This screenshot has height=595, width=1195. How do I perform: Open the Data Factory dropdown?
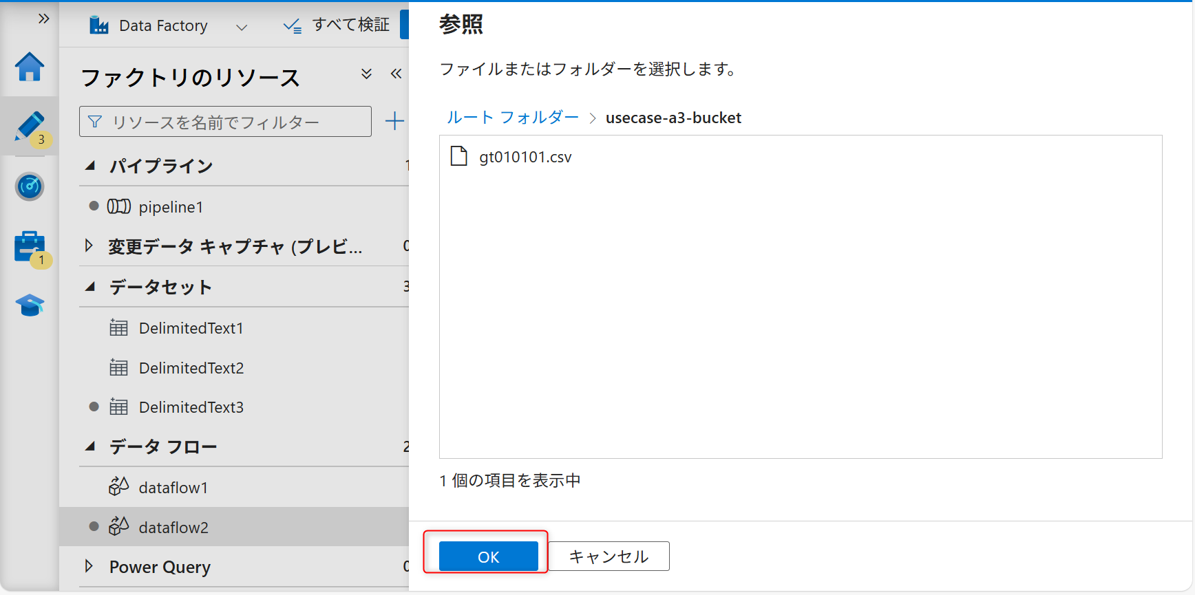tap(242, 28)
